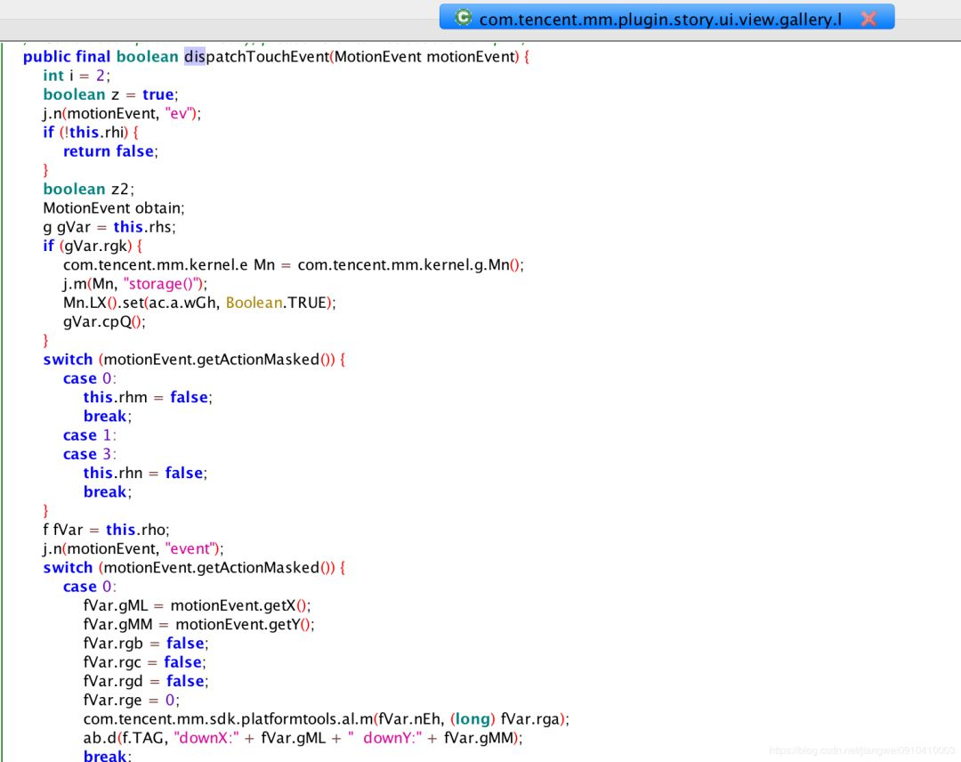The height and width of the screenshot is (762, 961).
Task: Click the "event" string literal
Action: point(193,548)
